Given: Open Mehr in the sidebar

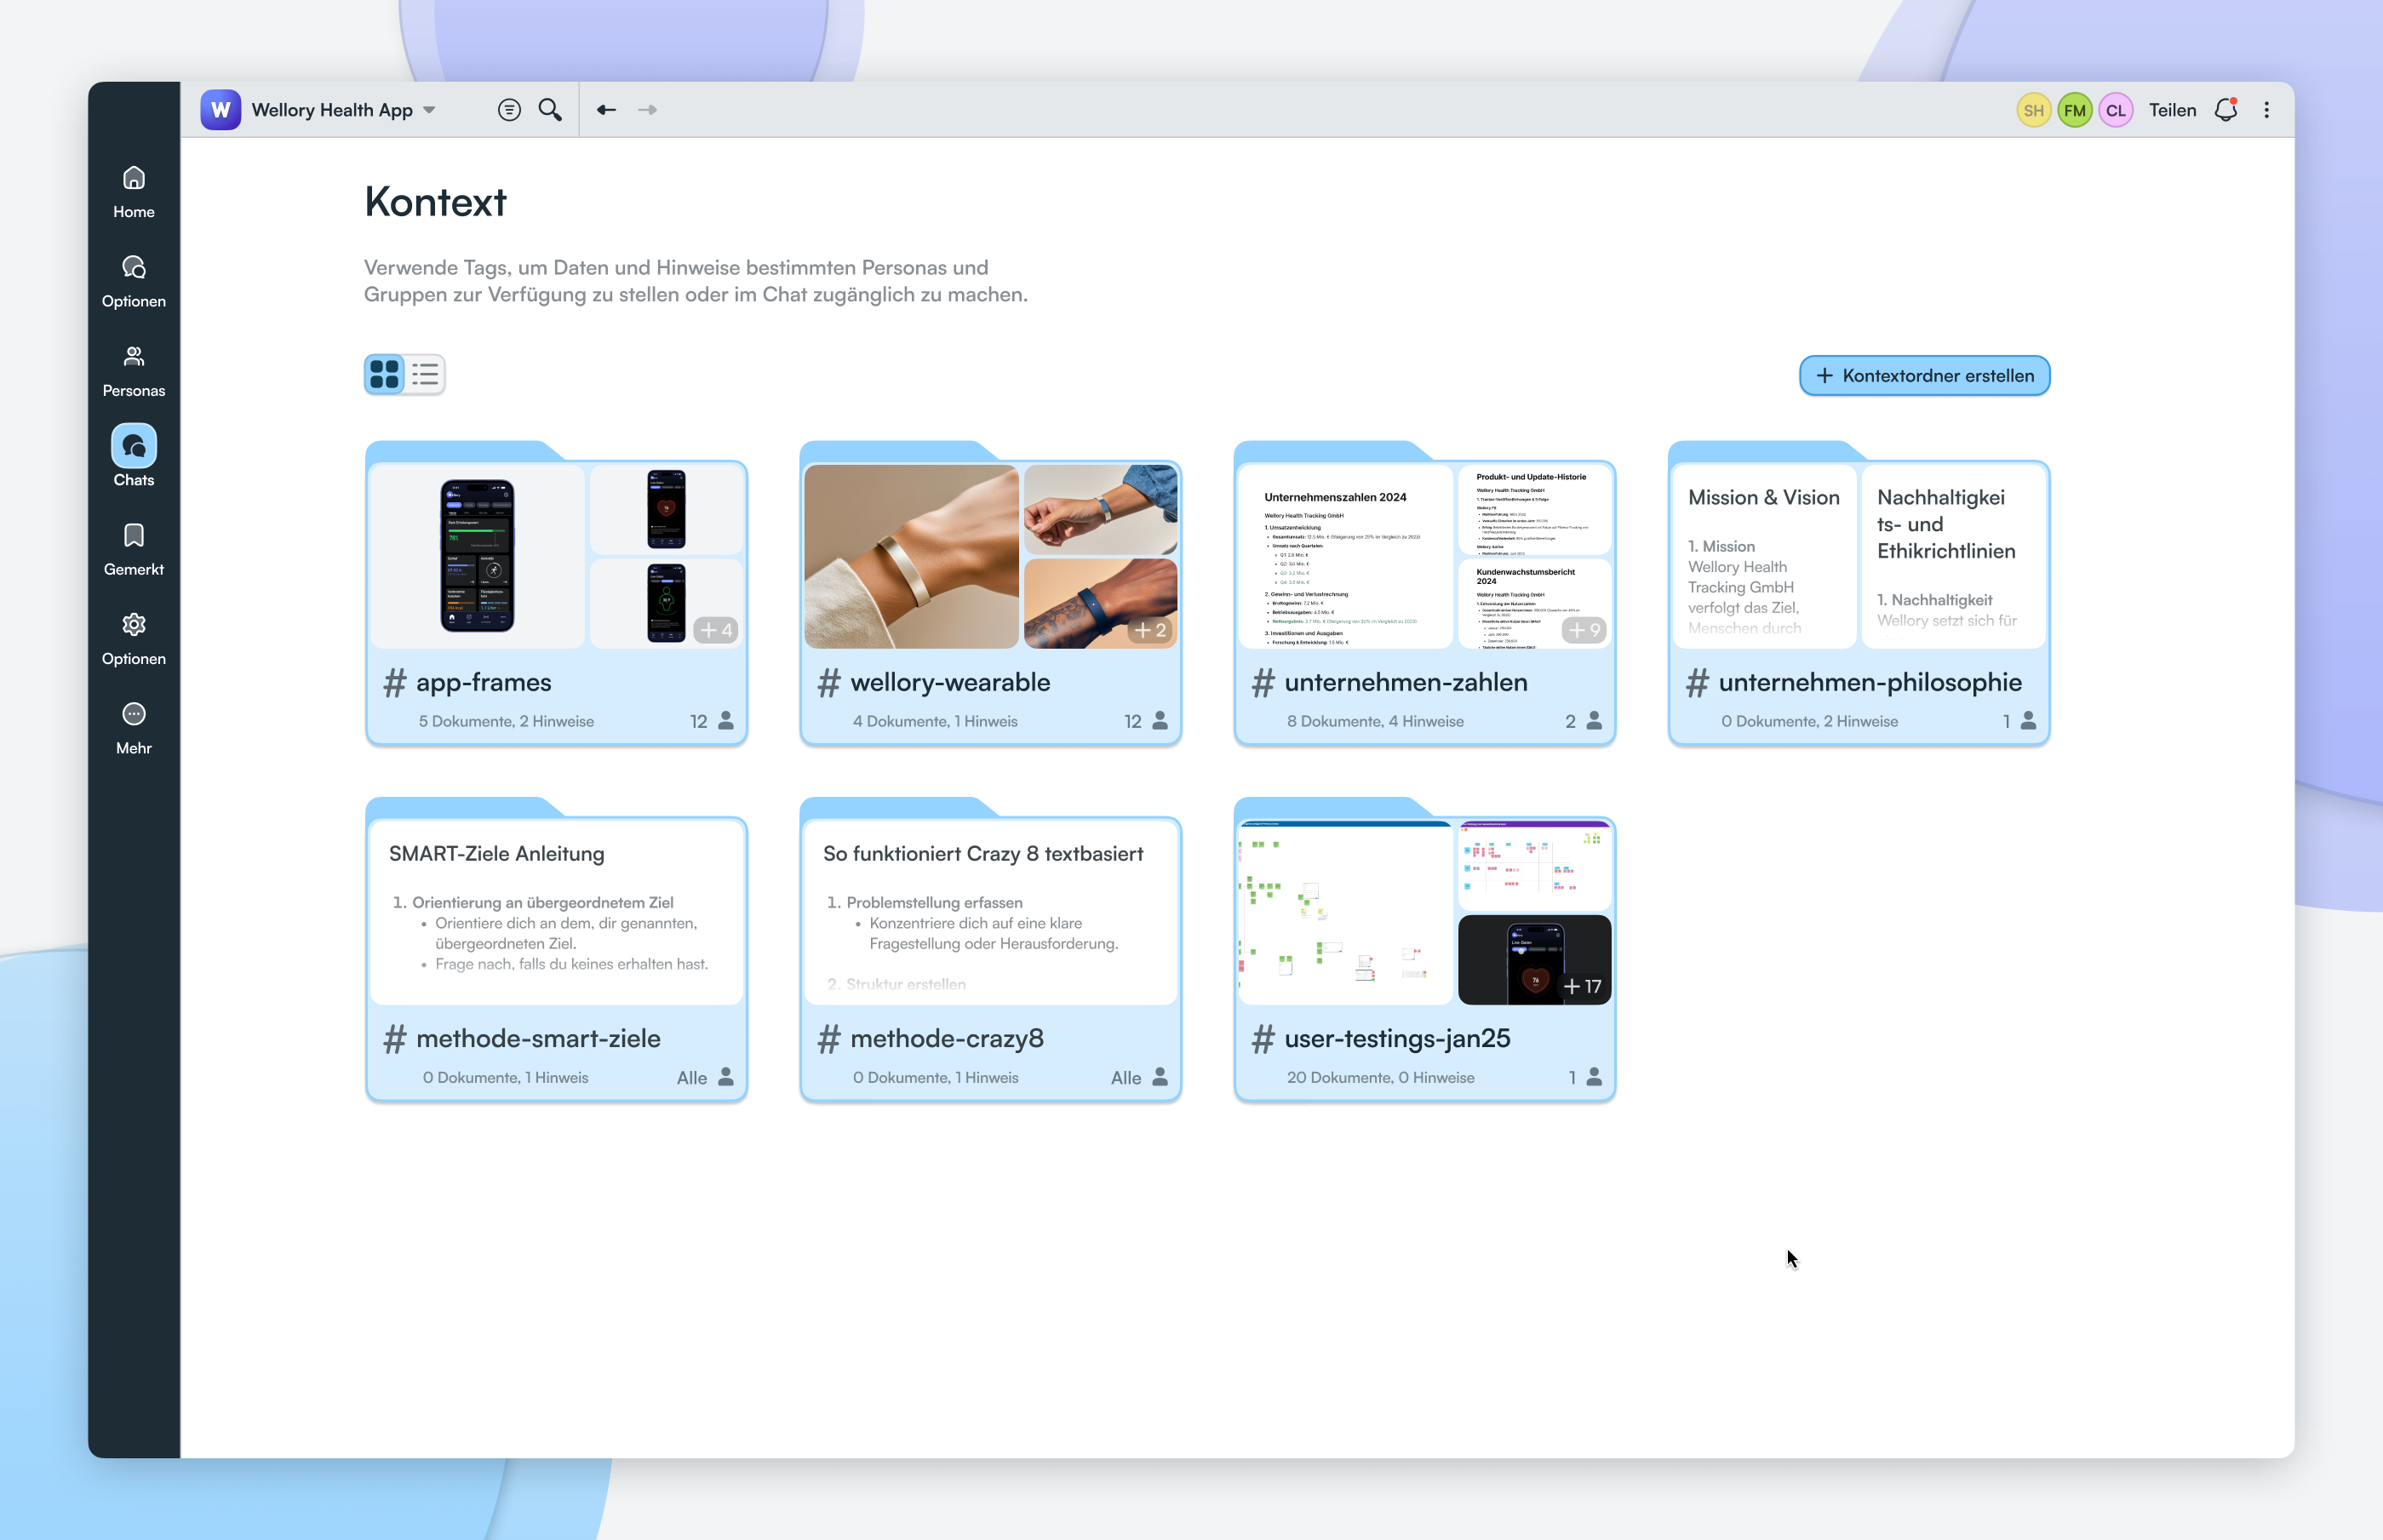Looking at the screenshot, I should click(x=134, y=727).
